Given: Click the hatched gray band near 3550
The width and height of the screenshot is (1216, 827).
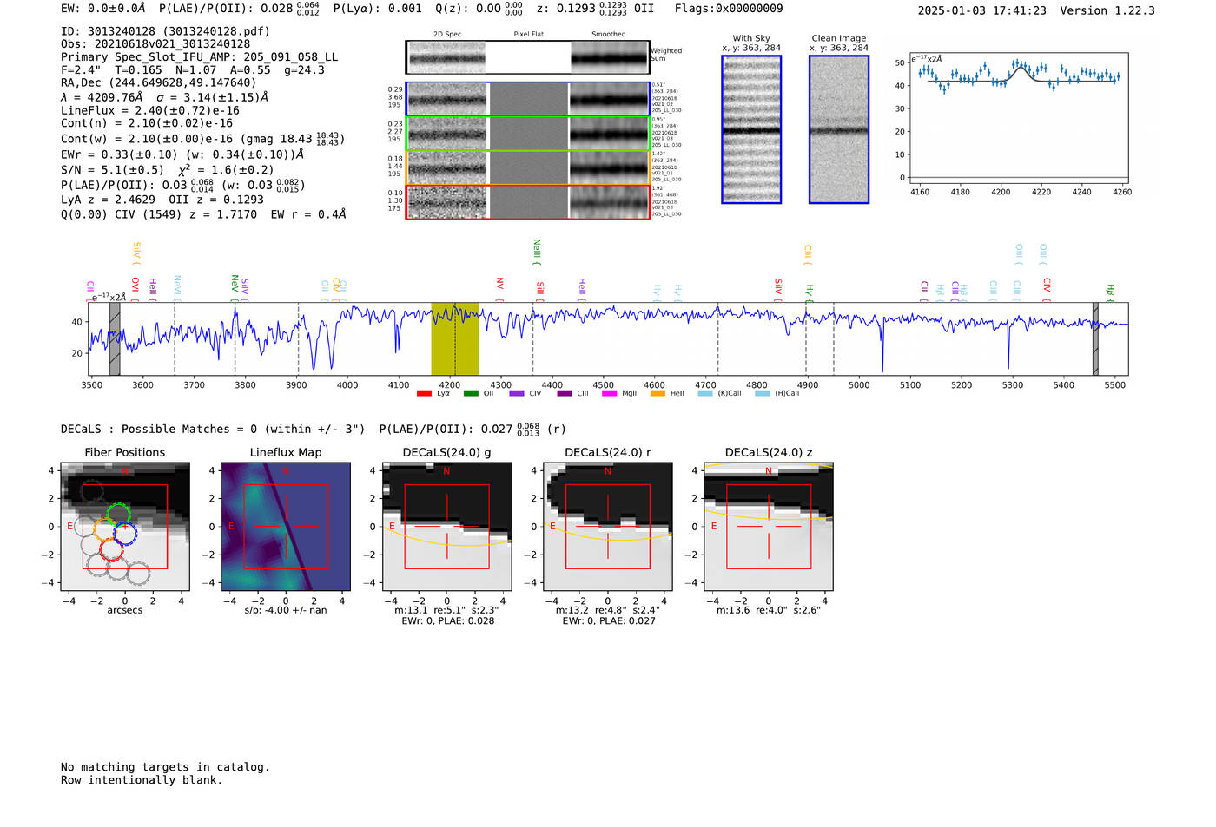Looking at the screenshot, I should click(x=115, y=339).
